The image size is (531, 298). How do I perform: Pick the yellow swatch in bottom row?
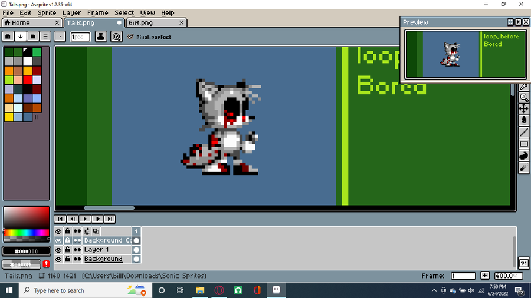pos(9,117)
